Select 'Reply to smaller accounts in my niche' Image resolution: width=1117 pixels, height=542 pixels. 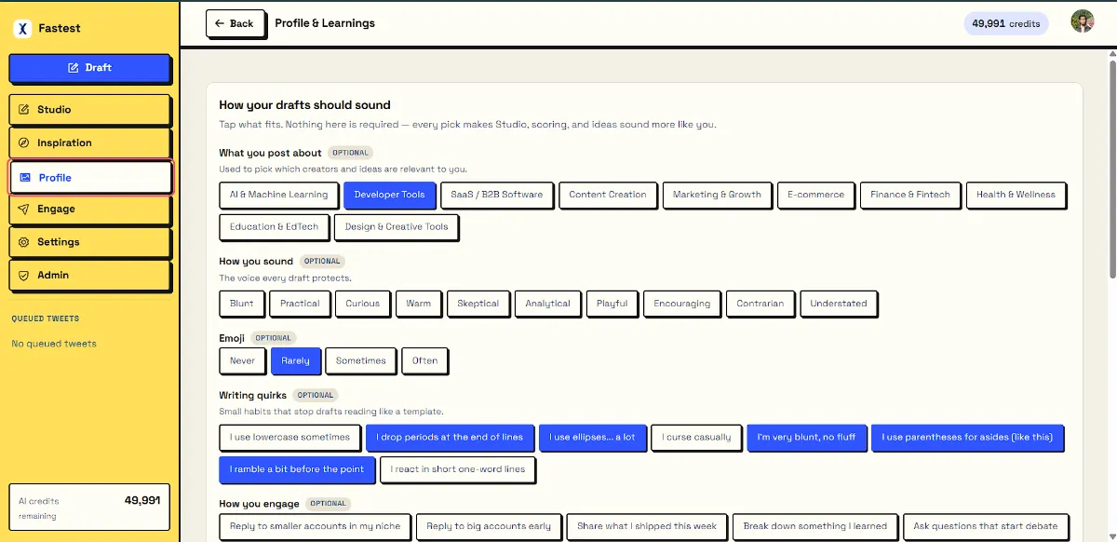click(x=315, y=527)
